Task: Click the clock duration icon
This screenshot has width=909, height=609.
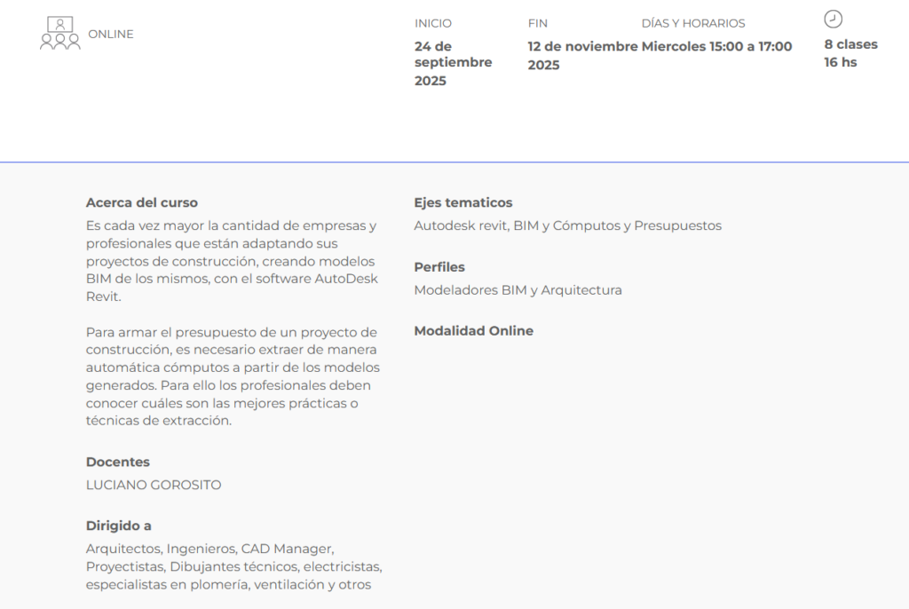Action: [x=833, y=20]
